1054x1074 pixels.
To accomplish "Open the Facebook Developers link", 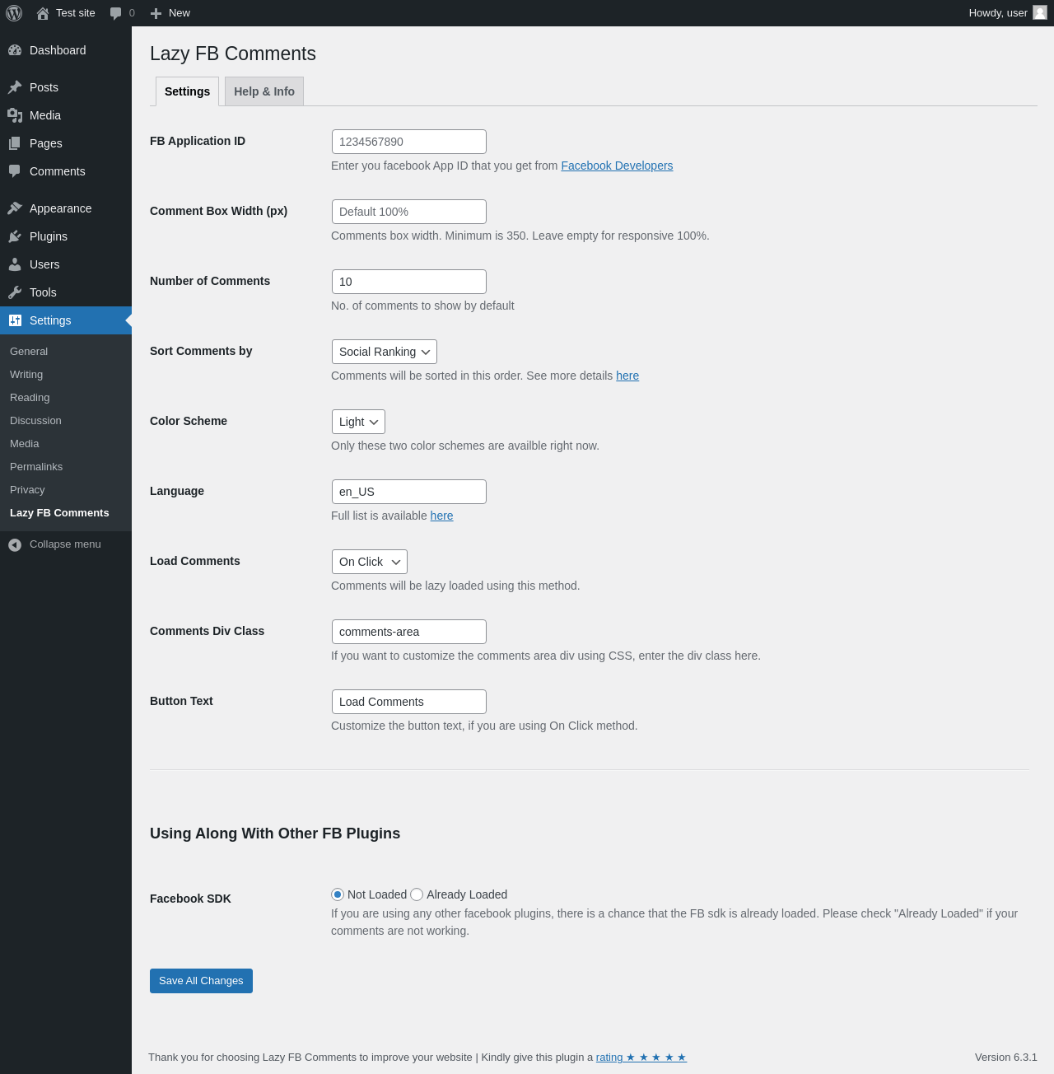I will pyautogui.click(x=617, y=166).
